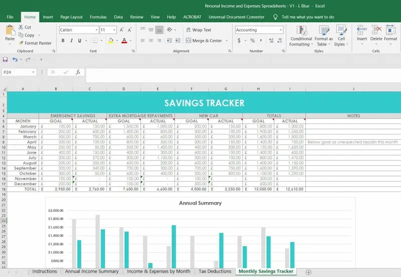
Task: Click the Select All corner triangle
Action: 4,89
